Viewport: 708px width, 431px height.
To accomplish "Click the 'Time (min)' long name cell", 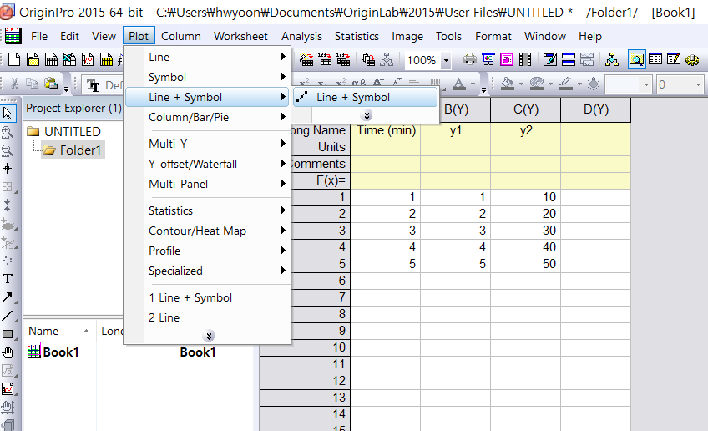I will click(x=386, y=130).
